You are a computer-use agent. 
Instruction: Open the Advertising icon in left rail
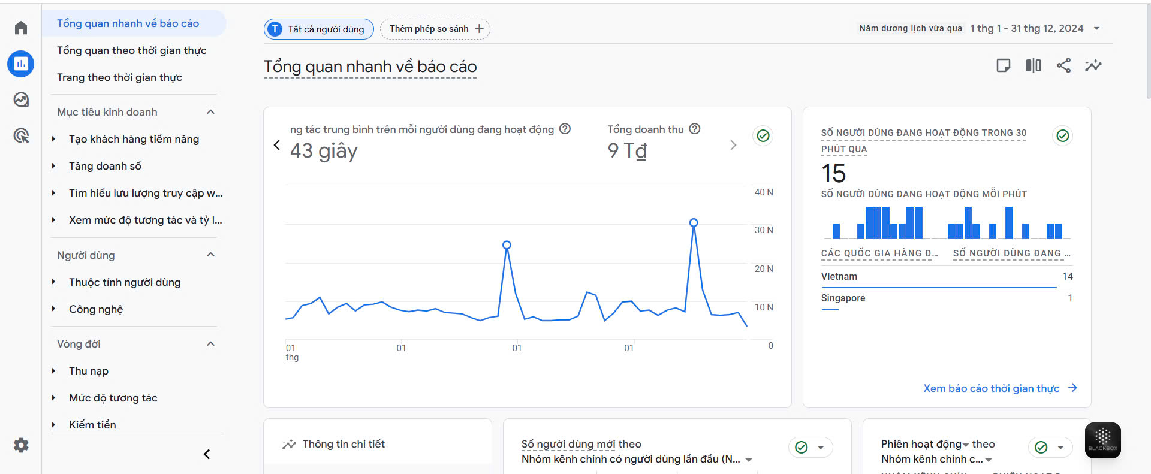(x=21, y=136)
